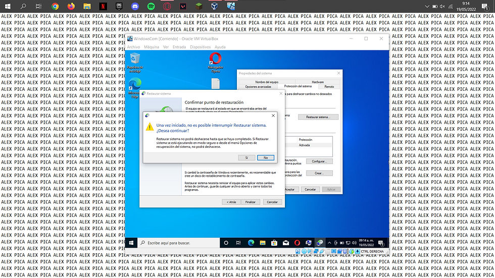This screenshot has height=278, width=495.
Task: Open Epic Games Launcher on host taskbar
Action: 119,6
